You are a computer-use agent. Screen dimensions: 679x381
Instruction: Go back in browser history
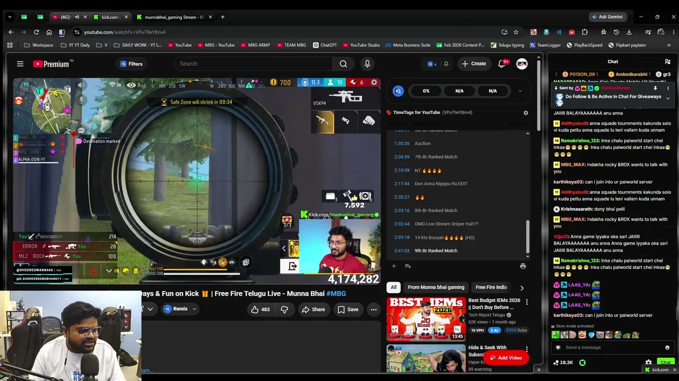(x=11, y=32)
